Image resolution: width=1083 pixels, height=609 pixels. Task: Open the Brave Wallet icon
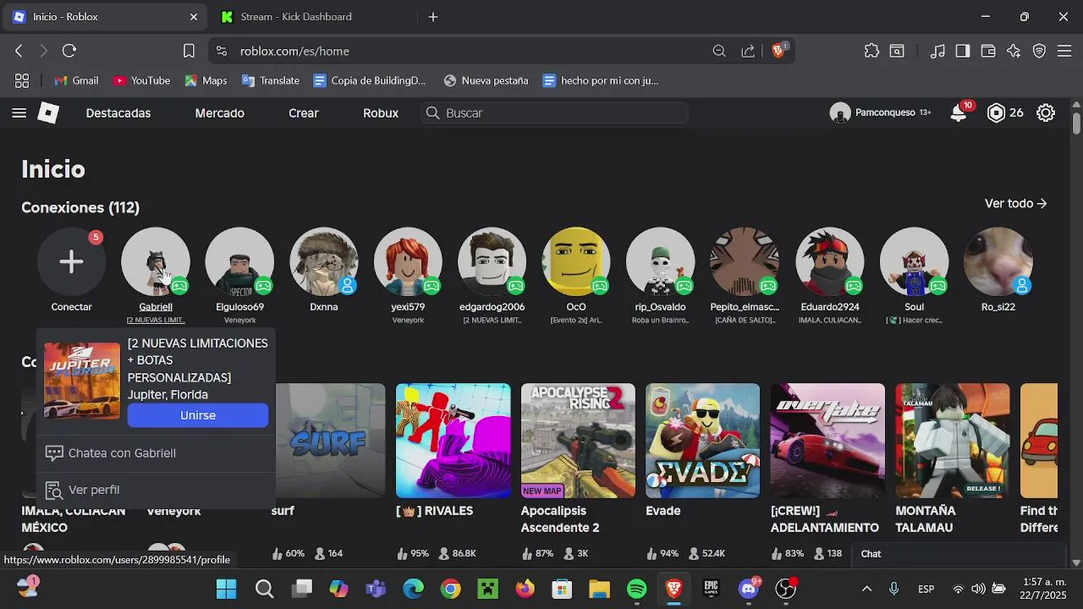[x=987, y=51]
